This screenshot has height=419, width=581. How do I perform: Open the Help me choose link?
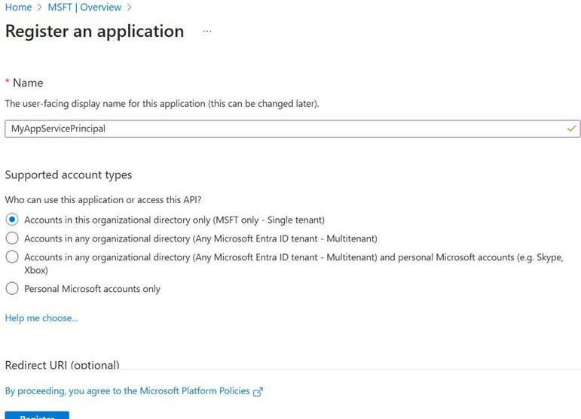pos(41,318)
